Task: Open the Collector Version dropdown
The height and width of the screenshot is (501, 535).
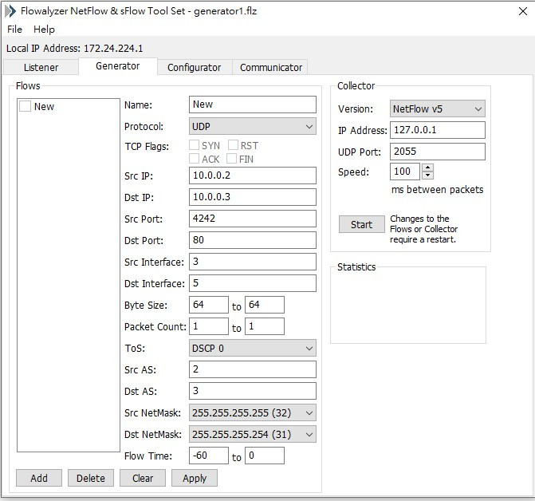Action: pos(438,108)
